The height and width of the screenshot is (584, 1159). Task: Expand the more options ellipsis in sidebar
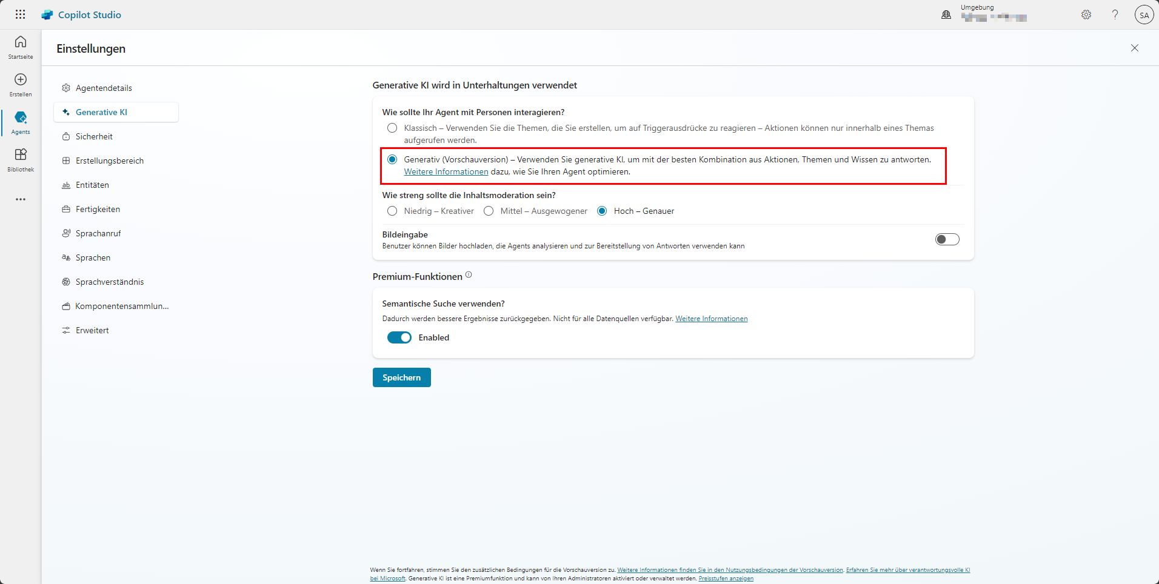21,199
